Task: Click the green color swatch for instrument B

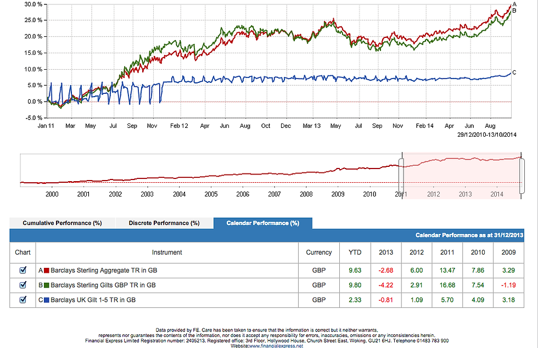Action: pyautogui.click(x=47, y=285)
